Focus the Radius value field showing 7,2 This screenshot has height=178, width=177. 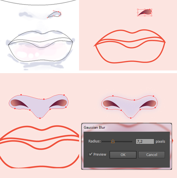145,142
